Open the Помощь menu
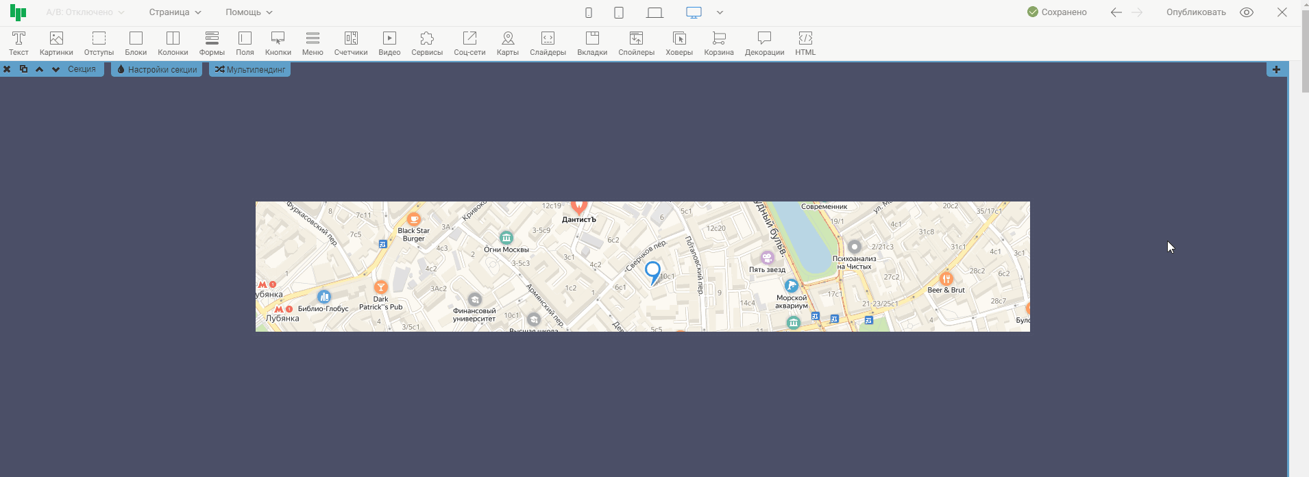1309x477 pixels. [x=249, y=12]
